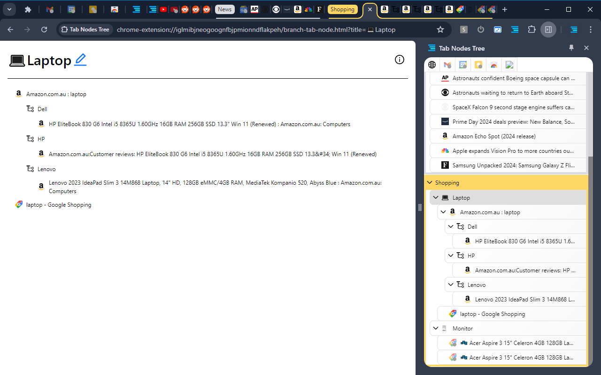Image resolution: width=601 pixels, height=375 pixels.
Task: Click the Extensions puzzle icon in the toolbar
Action: click(532, 30)
